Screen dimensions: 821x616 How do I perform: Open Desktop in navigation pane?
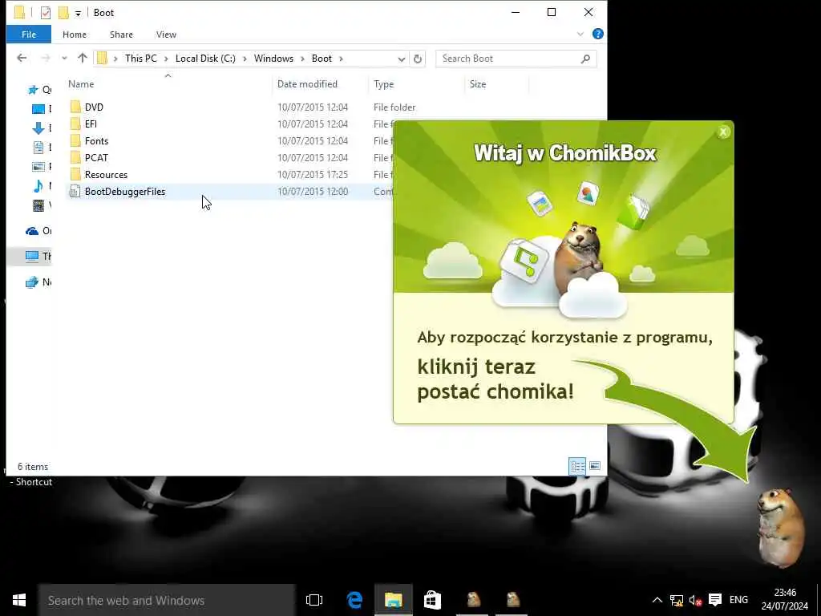42,109
